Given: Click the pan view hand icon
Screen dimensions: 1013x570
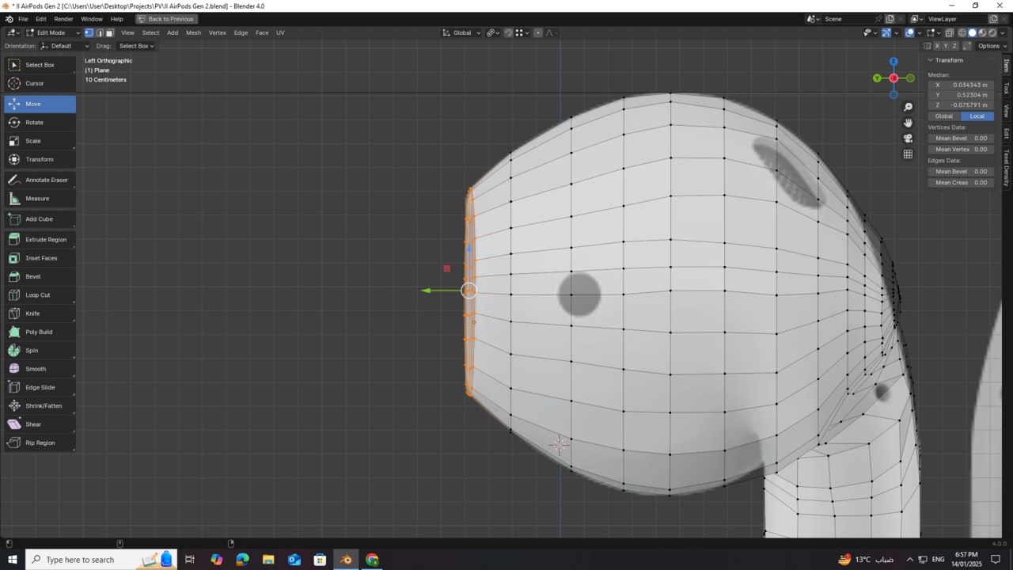Looking at the screenshot, I should click(x=908, y=123).
